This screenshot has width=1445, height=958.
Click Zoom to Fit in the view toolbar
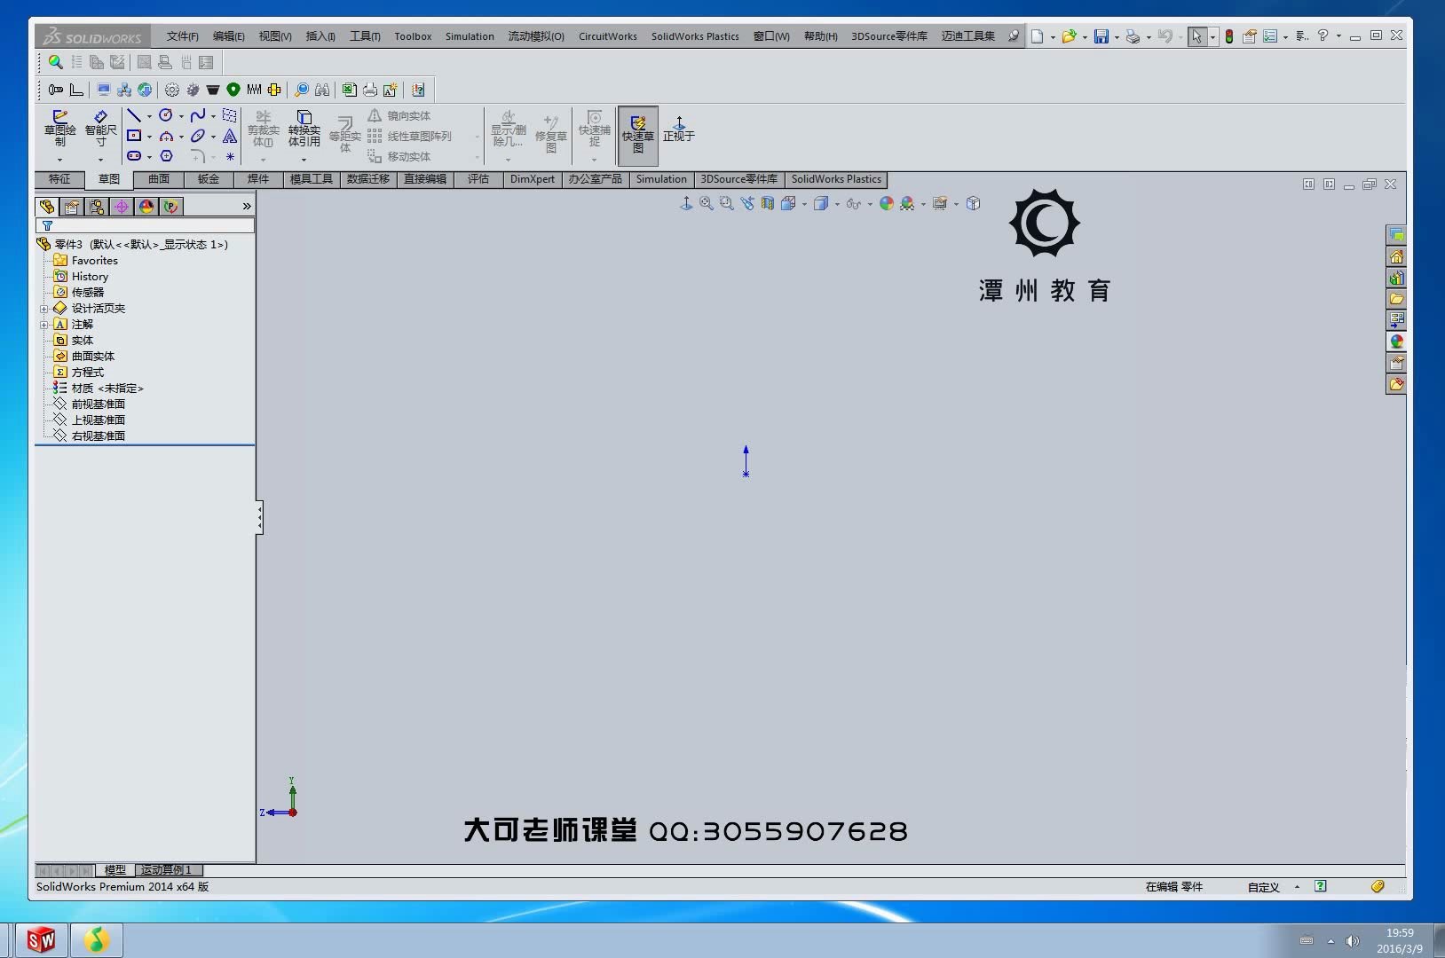(707, 203)
